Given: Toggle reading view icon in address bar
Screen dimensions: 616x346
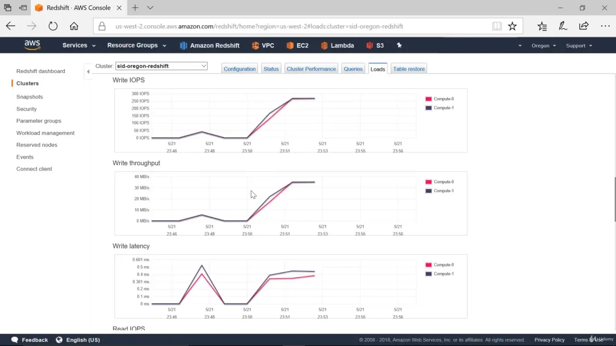Looking at the screenshot, I should point(497,26).
